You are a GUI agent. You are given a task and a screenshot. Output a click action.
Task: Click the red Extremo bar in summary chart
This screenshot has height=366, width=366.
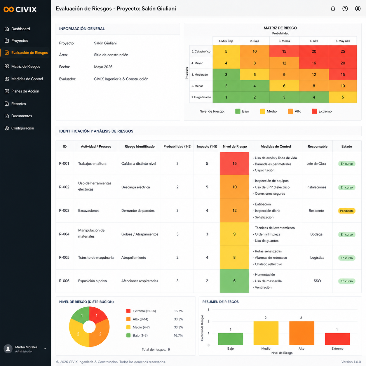pos(337,339)
